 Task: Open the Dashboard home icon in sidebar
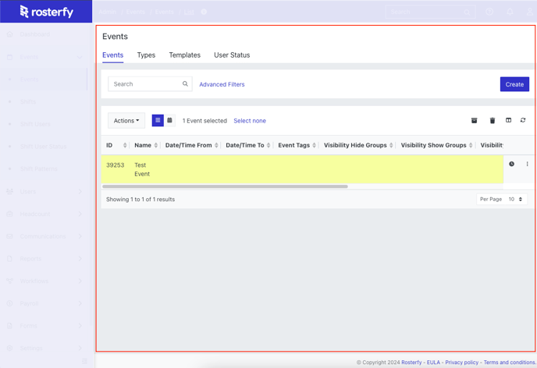9,34
